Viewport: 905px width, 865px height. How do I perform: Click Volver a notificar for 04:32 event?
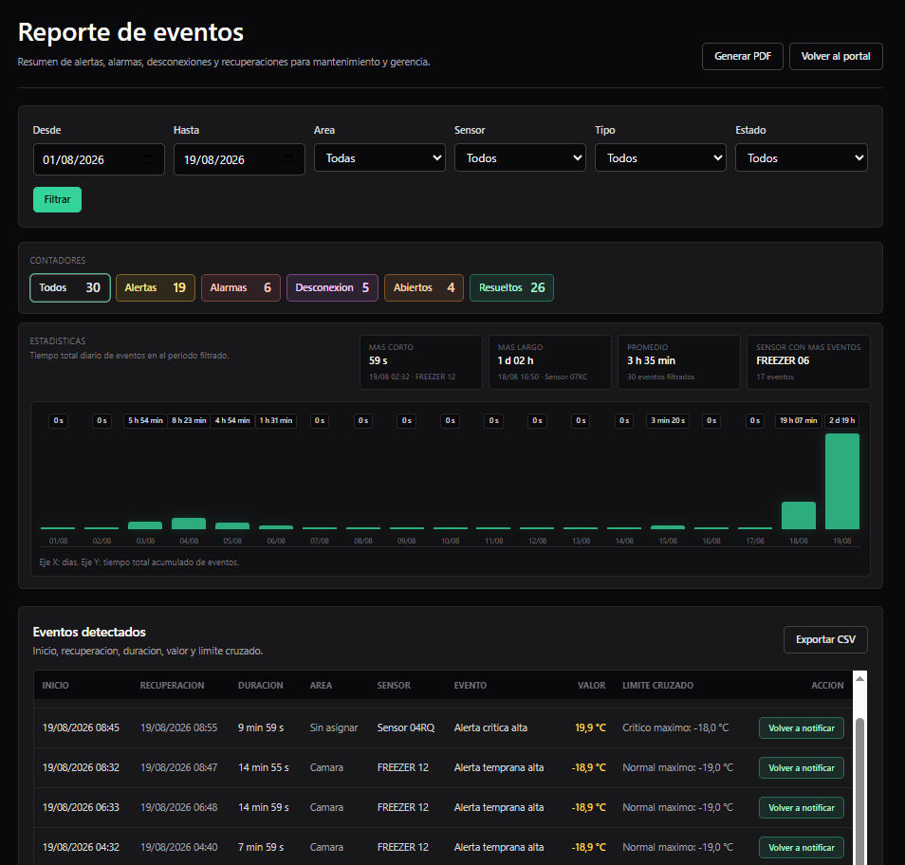point(801,847)
